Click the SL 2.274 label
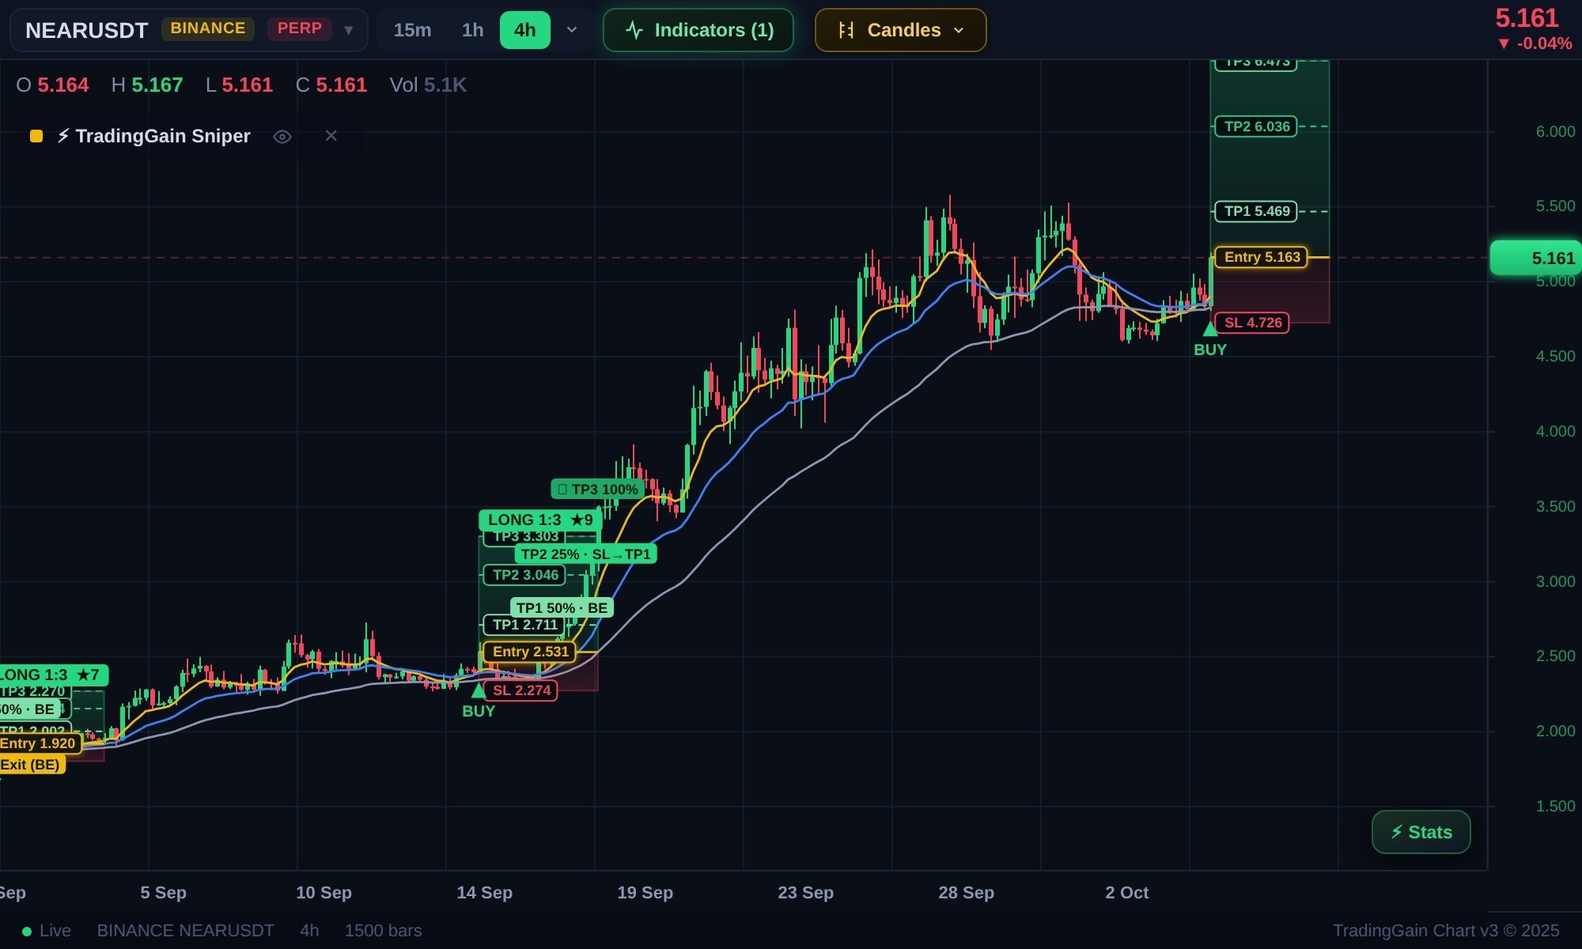Image resolution: width=1582 pixels, height=949 pixels. (x=520, y=690)
